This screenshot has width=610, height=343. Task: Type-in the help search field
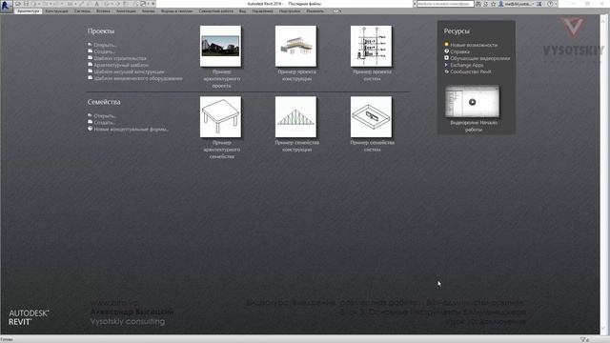click(x=445, y=4)
